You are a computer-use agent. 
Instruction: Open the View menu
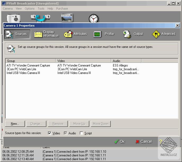(x=19, y=9)
